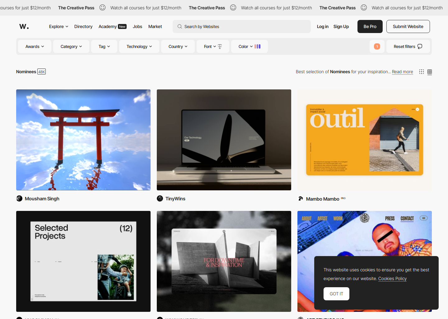448x319 pixels.
Task: Open Mousham Singh's profile avatar
Action: (19, 198)
